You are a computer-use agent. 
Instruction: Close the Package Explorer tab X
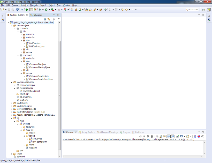[27, 15]
